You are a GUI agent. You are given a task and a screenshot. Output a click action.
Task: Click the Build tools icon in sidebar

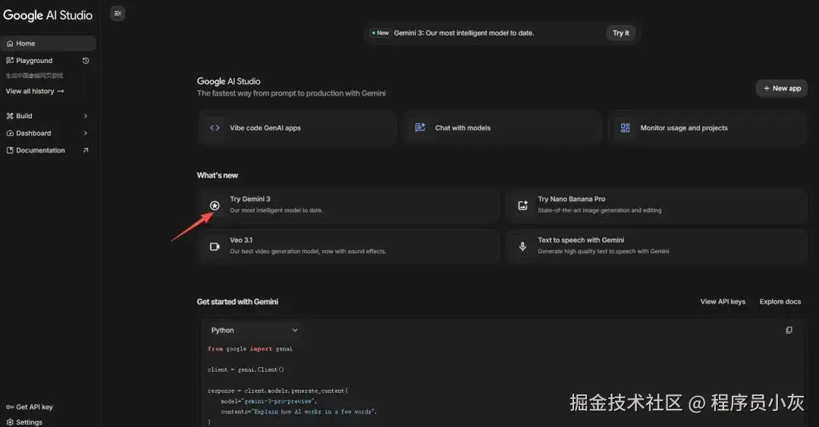(10, 116)
